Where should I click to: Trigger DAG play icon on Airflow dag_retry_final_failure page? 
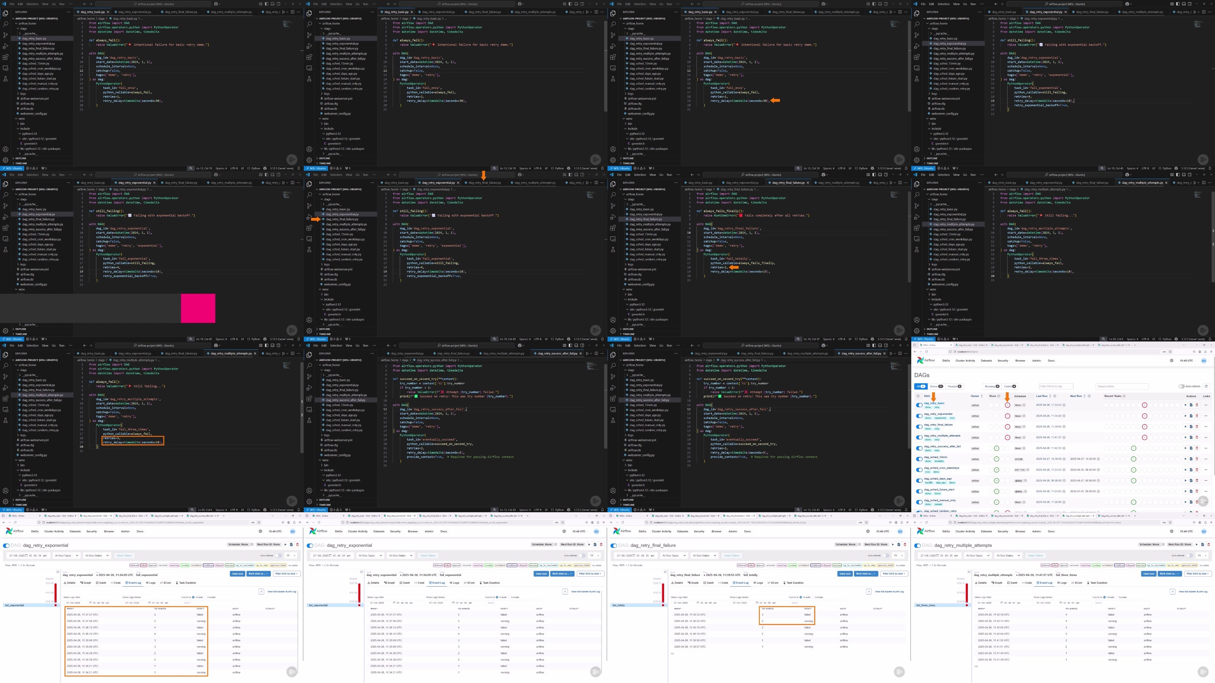(893, 545)
